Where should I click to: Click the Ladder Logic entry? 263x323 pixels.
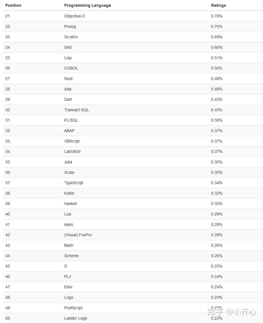click(x=76, y=318)
